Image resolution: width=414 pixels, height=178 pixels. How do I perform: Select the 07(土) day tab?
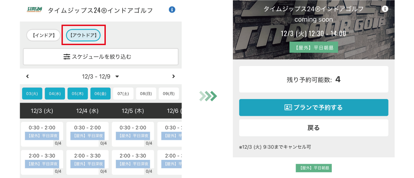(x=123, y=94)
